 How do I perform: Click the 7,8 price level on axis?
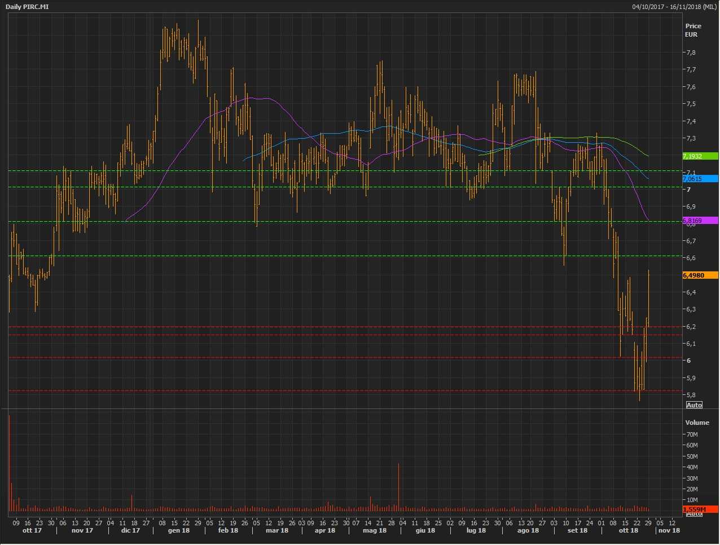[x=691, y=52]
